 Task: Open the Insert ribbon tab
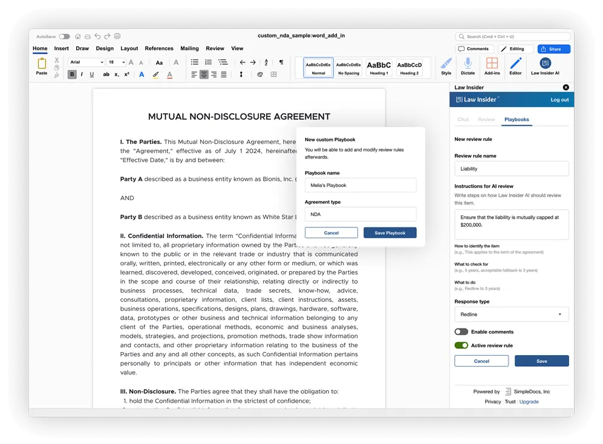tap(62, 48)
